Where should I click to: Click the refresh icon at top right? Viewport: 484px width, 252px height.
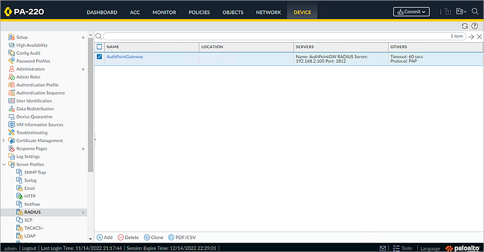[465, 26]
